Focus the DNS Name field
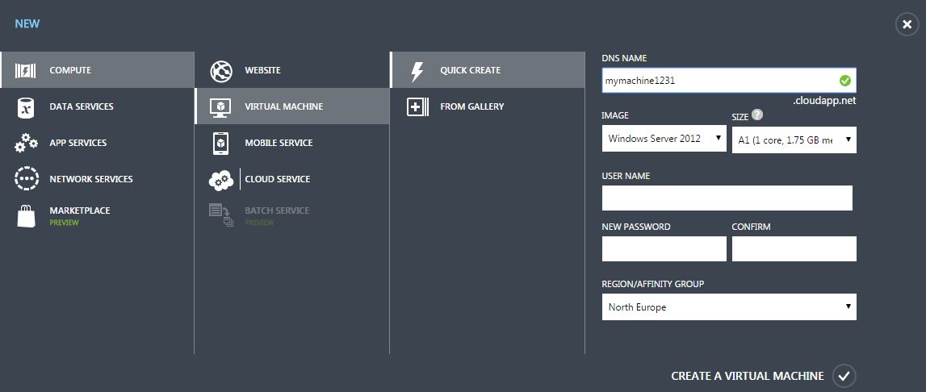 click(x=729, y=81)
